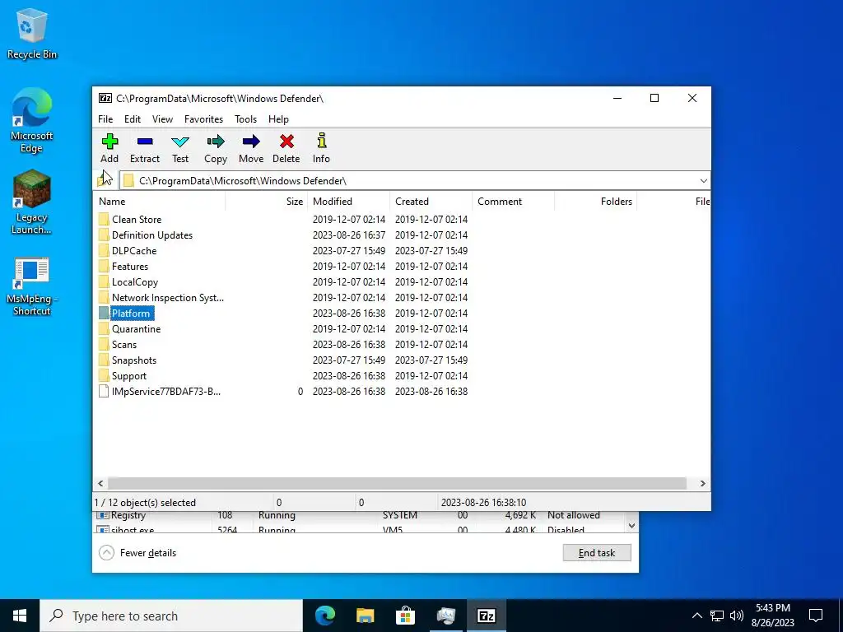Open the Start menu
The width and height of the screenshot is (843, 632).
tap(20, 616)
